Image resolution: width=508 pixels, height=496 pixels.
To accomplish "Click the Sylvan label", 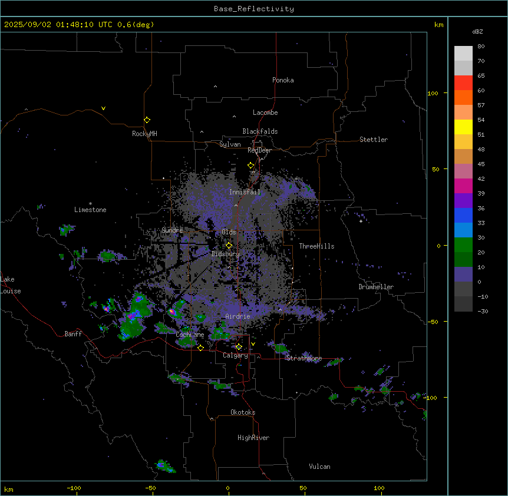I will tap(230, 144).
